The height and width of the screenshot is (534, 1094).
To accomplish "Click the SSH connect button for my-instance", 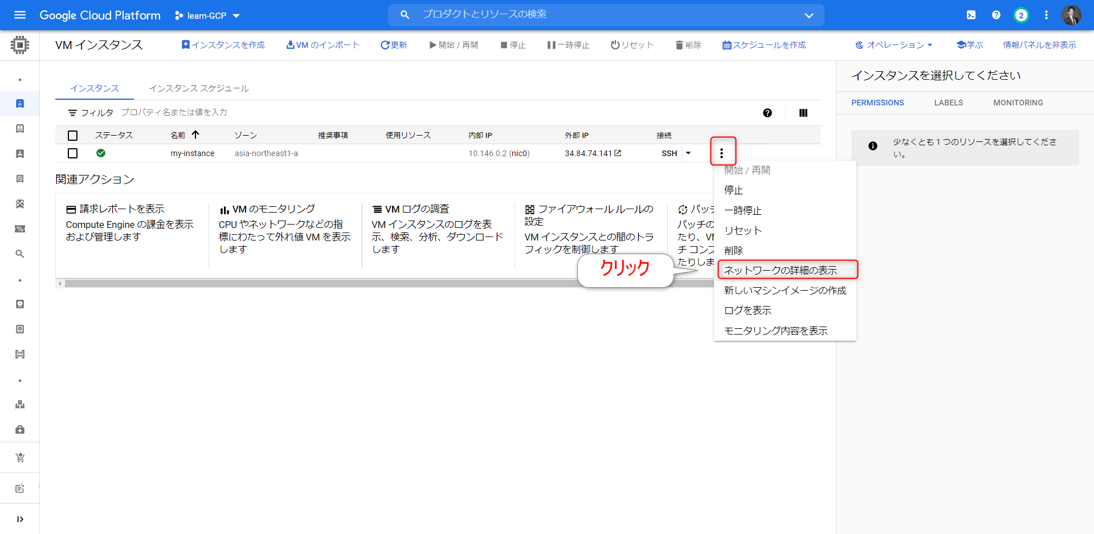I will [669, 153].
